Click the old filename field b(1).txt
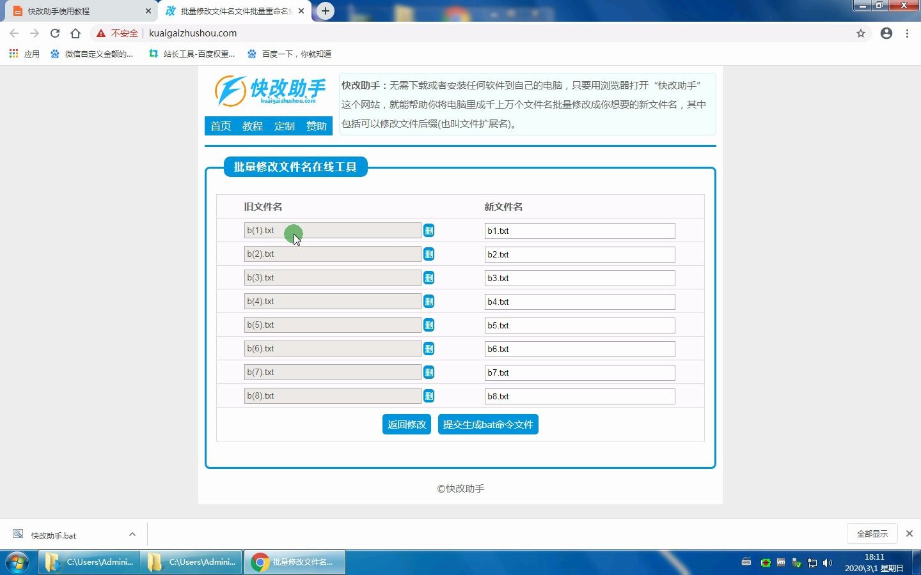This screenshot has width=921, height=575. tap(333, 230)
